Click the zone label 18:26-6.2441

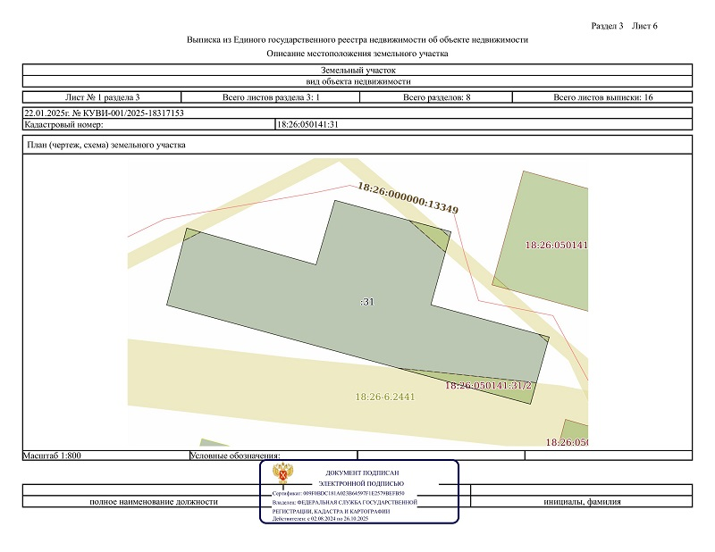(x=385, y=396)
